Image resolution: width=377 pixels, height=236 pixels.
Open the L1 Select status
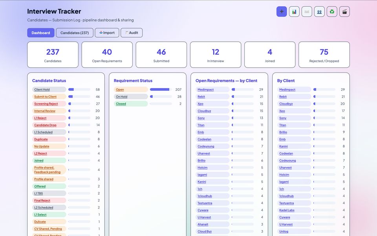(49, 215)
